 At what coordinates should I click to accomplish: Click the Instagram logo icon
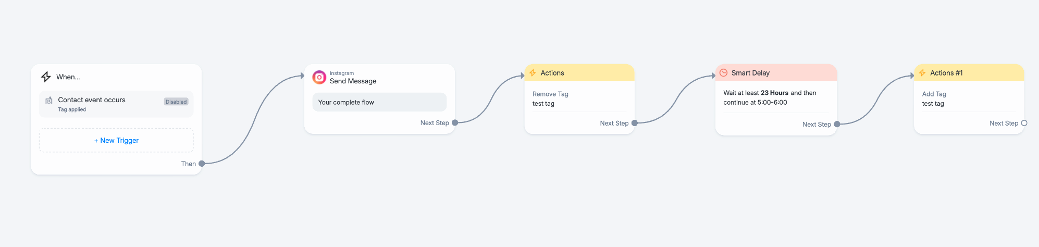point(319,77)
